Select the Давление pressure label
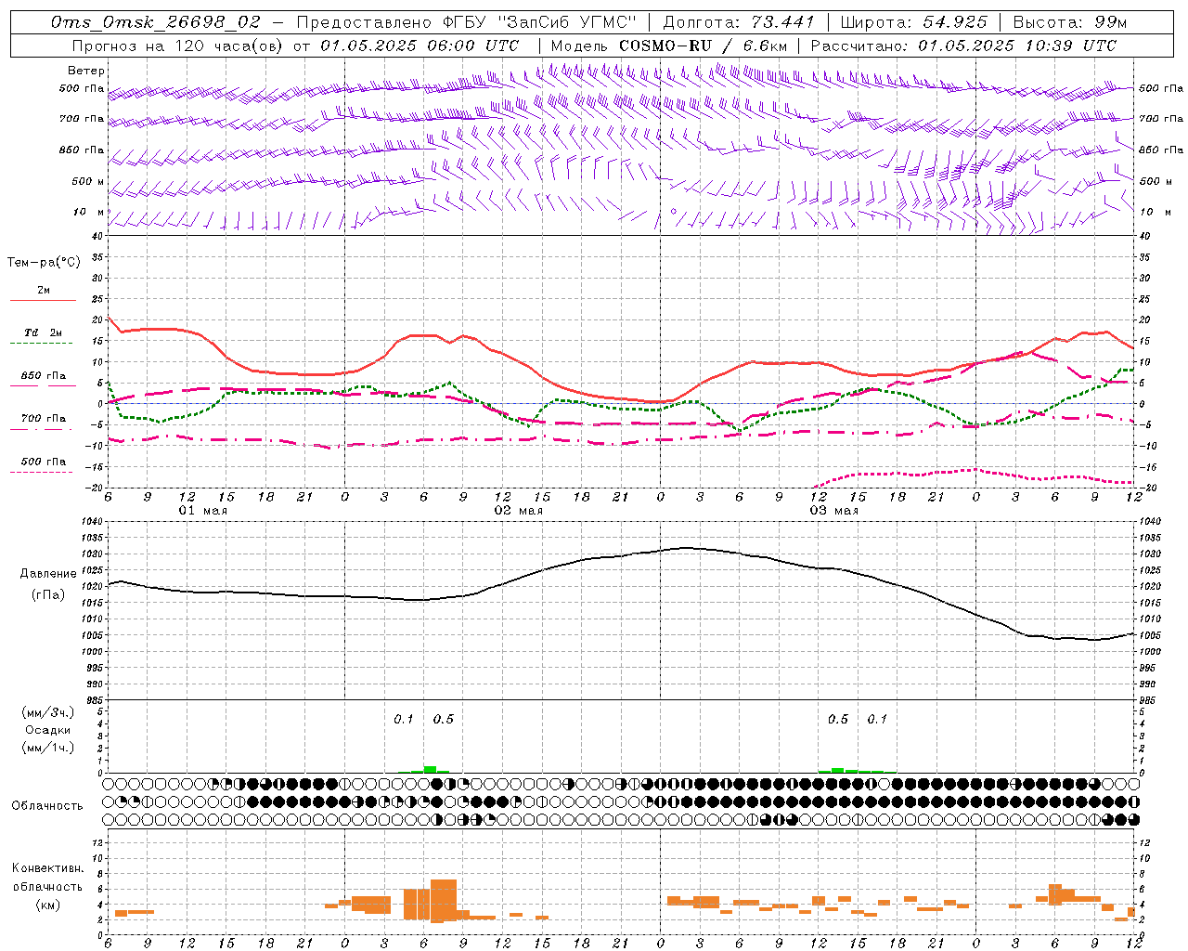Screen dimensions: 1188x951 (x=48, y=574)
